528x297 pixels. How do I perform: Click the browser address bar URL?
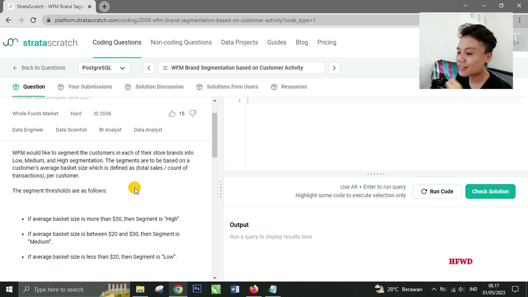click(185, 20)
